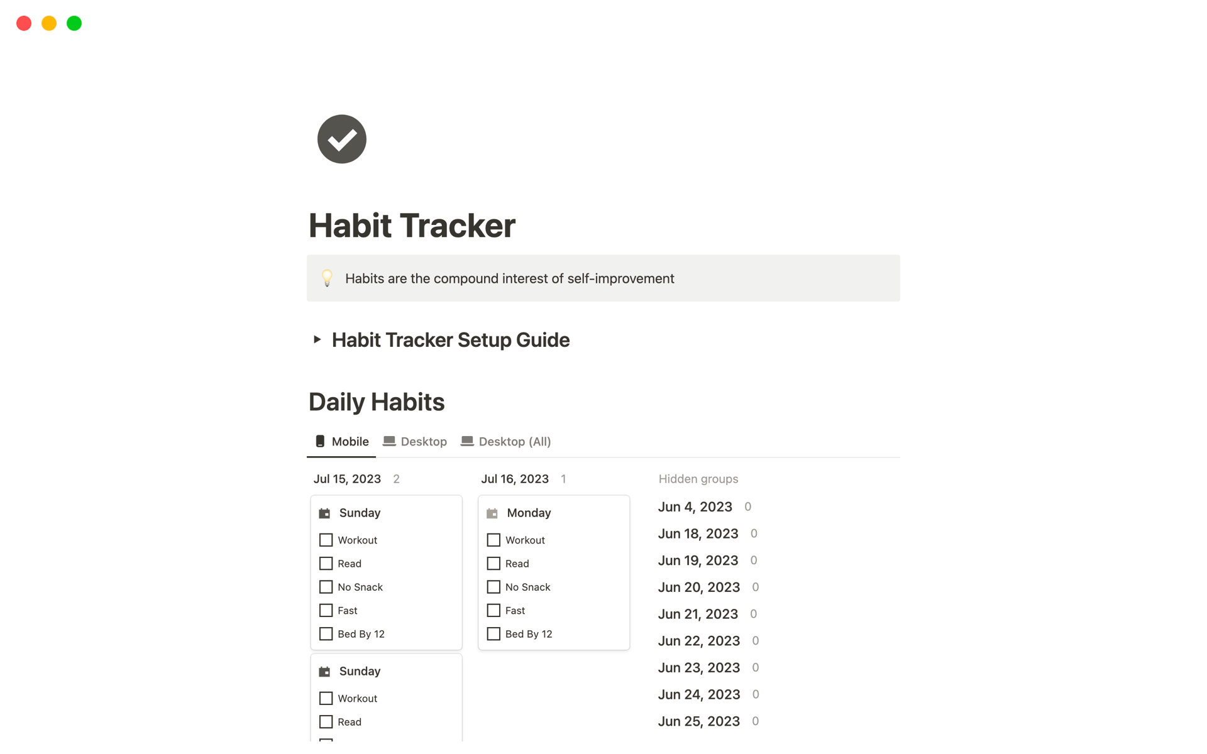Click the Desktop All view icon
The image size is (1207, 754).
[468, 440]
